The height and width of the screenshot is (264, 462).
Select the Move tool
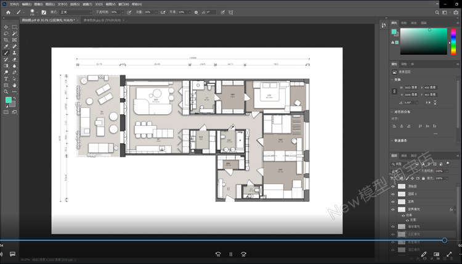[x=6, y=27]
